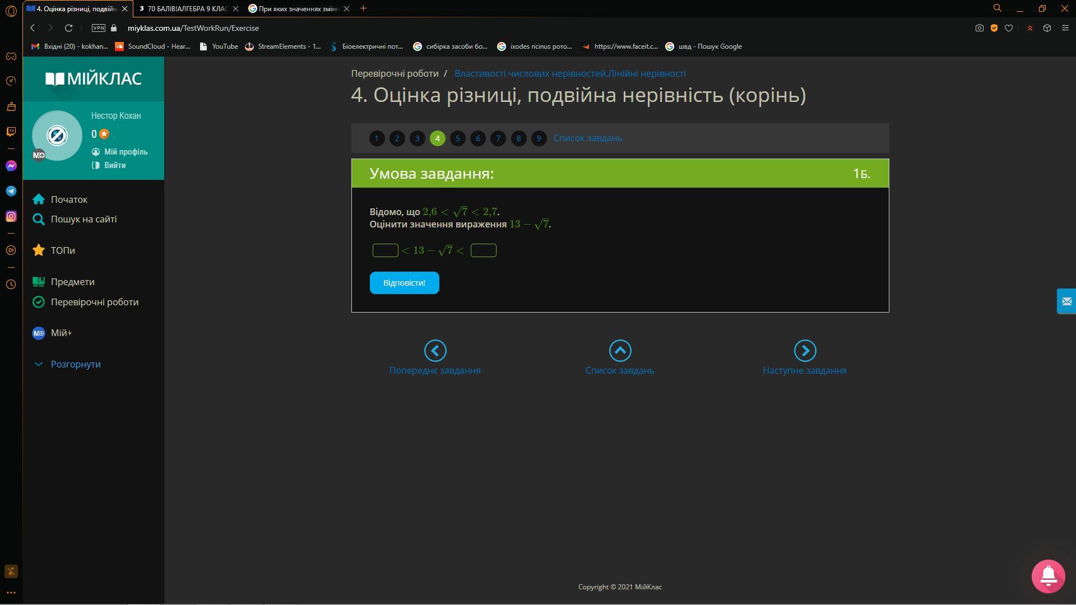Open Предмети in the sidebar menu

[72, 282]
